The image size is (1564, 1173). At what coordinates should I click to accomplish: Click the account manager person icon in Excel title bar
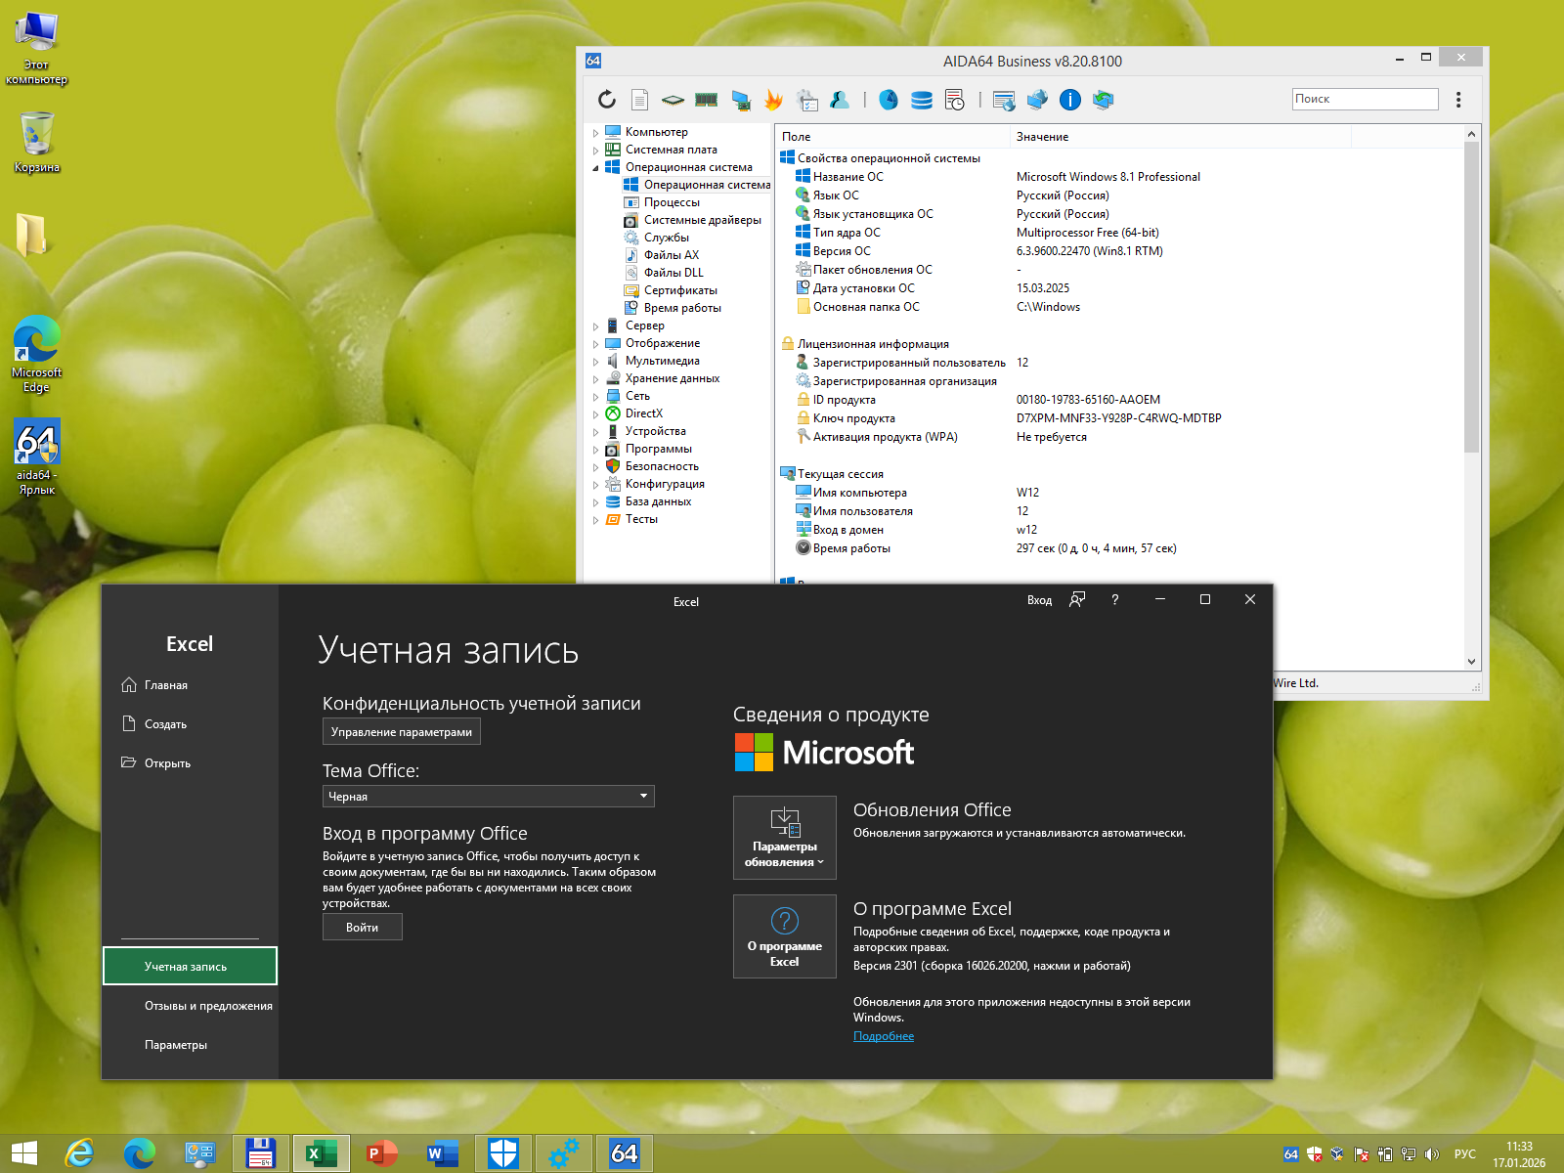pos(1077,600)
